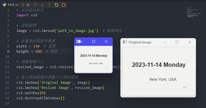Step out of current function
206x108 pixels.
(x=49, y=5)
